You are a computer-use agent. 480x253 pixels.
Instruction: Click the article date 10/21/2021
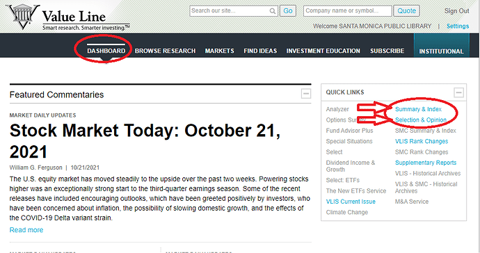pyautogui.click(x=85, y=168)
